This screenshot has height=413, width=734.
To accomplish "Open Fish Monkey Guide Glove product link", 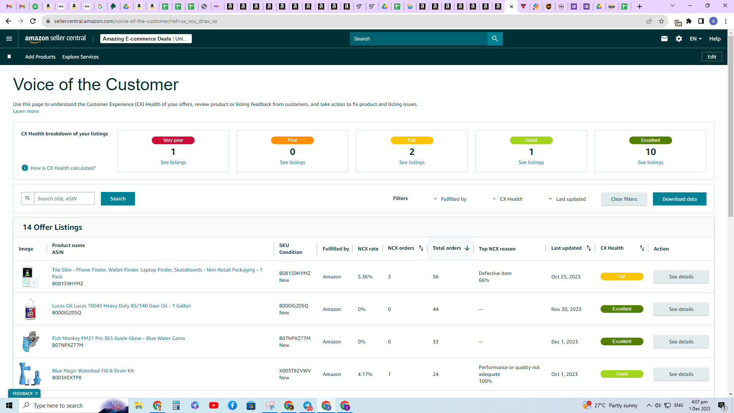I will click(119, 338).
